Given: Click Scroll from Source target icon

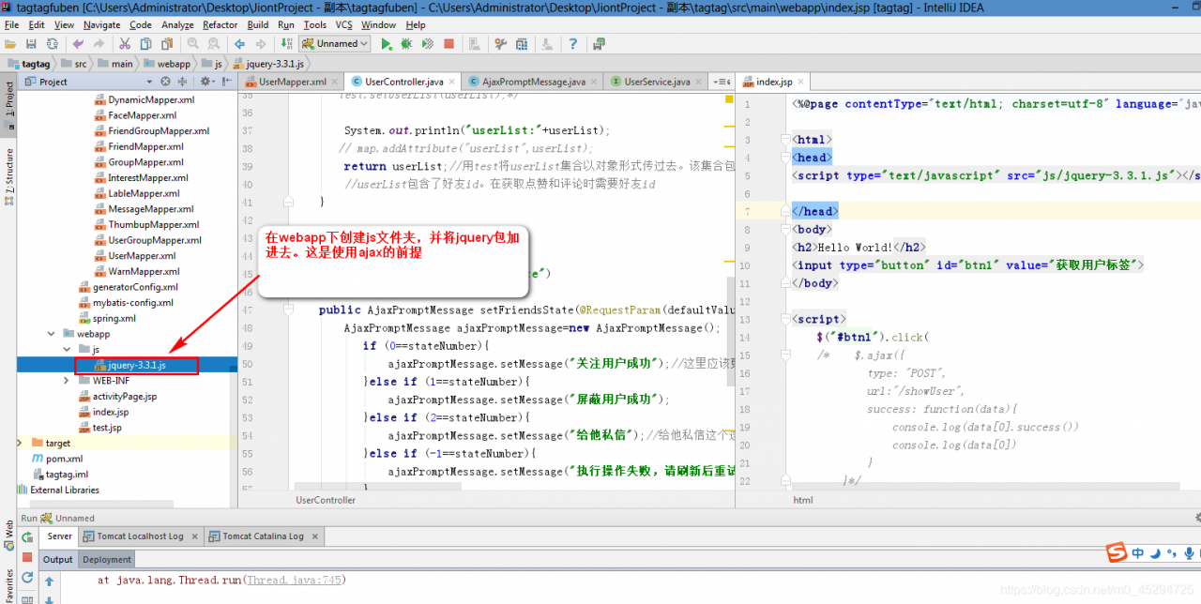Looking at the screenshot, I should (x=165, y=82).
